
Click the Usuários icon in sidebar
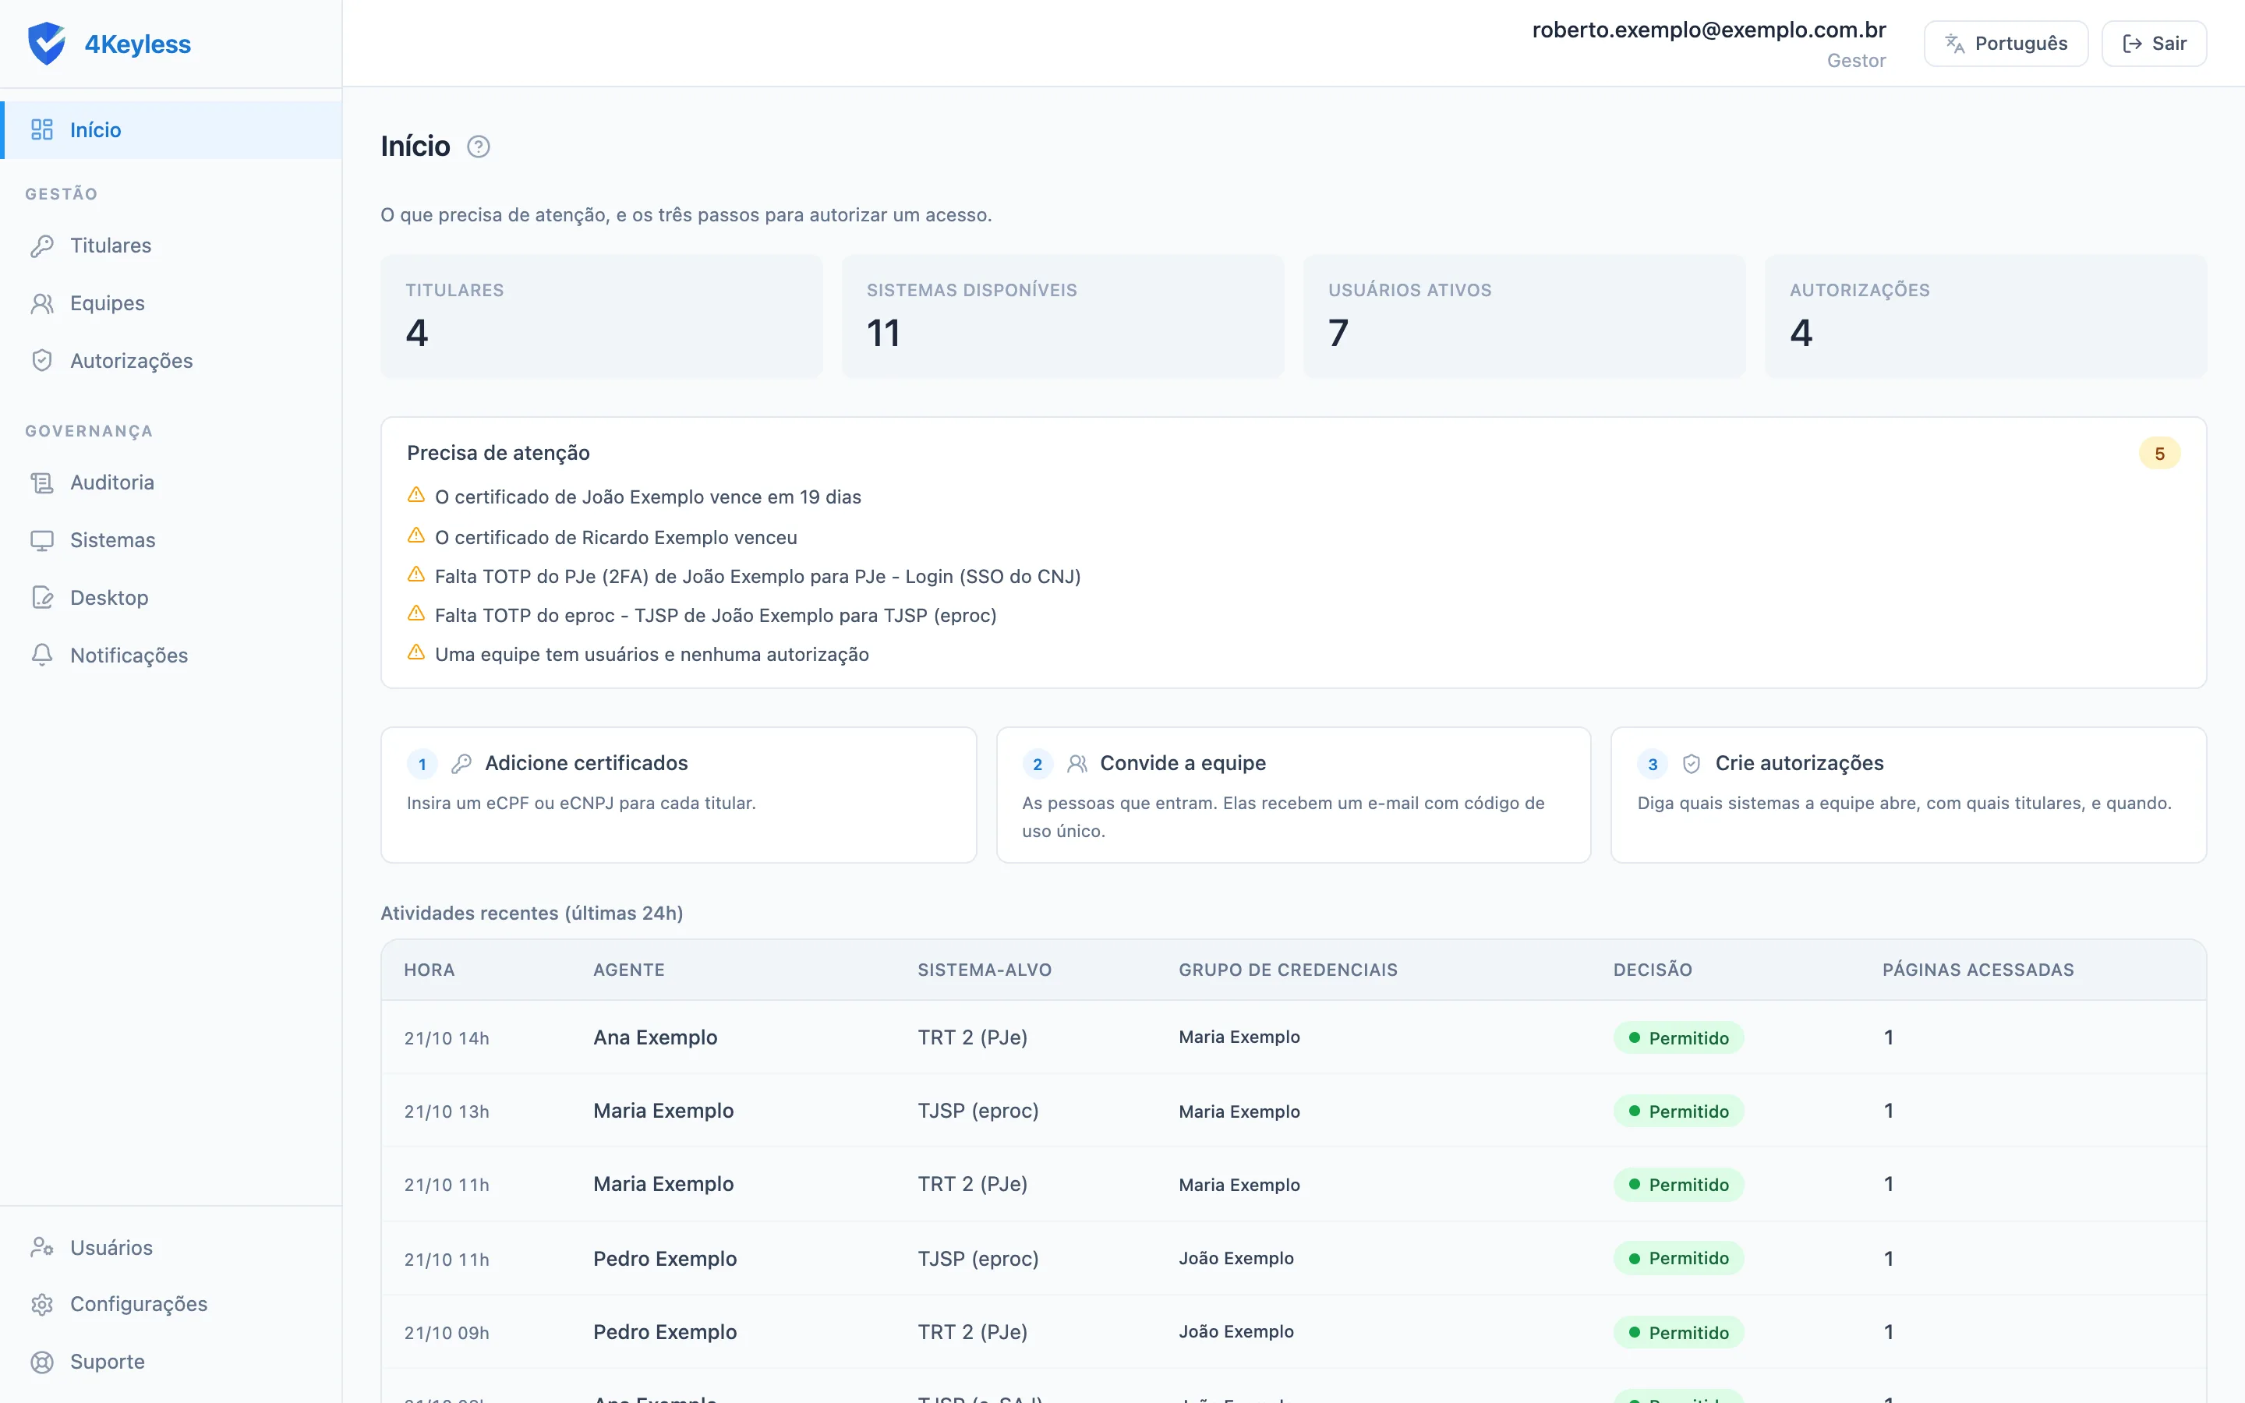point(42,1247)
